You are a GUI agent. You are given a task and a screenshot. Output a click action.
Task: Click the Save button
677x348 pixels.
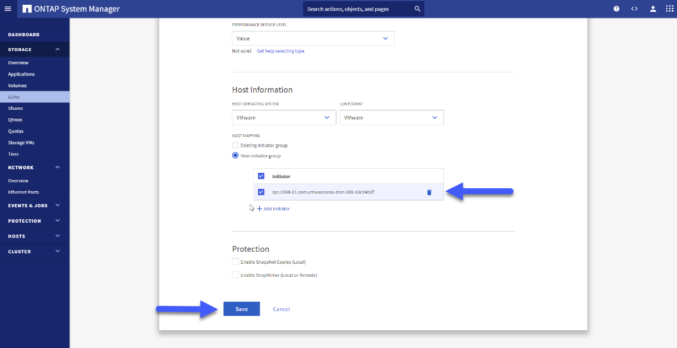241,309
